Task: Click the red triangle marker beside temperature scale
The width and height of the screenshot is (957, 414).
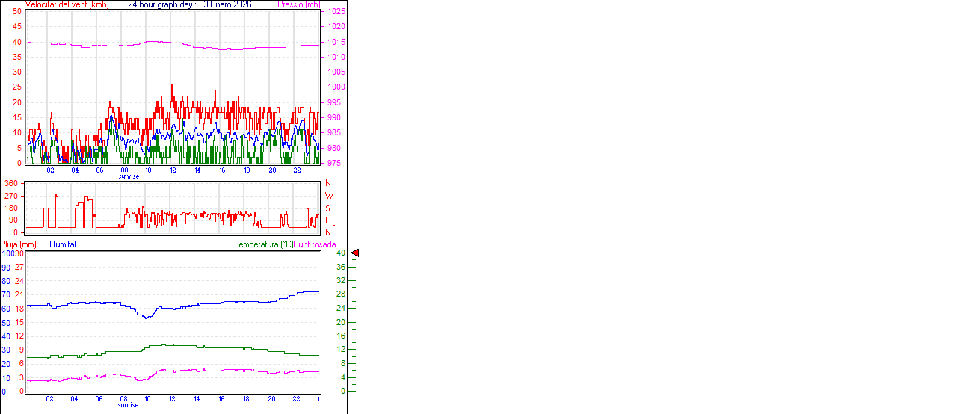Action: (x=355, y=253)
